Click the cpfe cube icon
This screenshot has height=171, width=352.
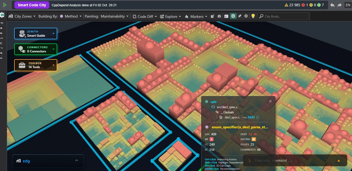coord(207,102)
